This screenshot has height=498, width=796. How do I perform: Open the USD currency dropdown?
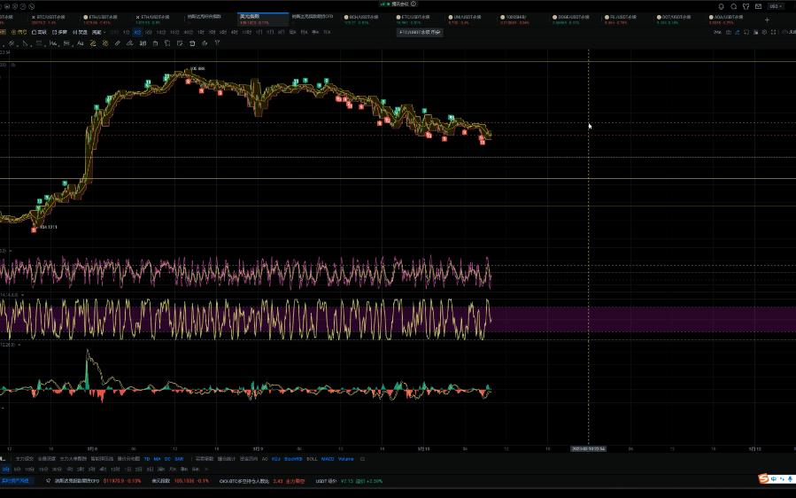click(775, 6)
